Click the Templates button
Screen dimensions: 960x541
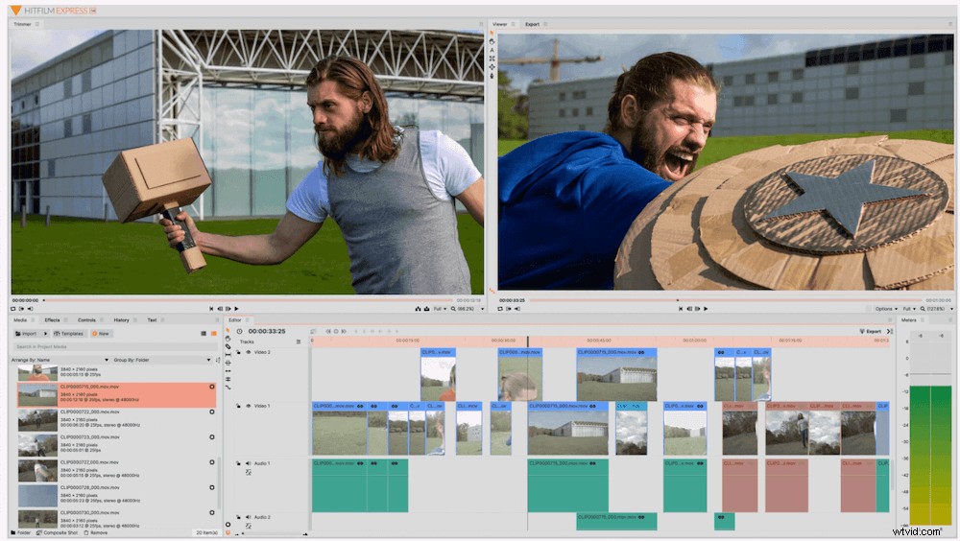point(68,334)
